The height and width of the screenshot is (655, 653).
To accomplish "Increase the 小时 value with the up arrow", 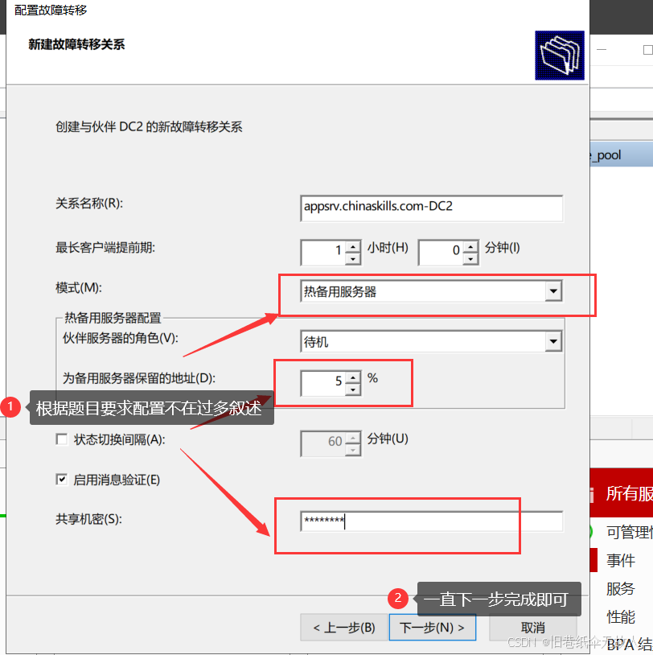I will tap(354, 246).
